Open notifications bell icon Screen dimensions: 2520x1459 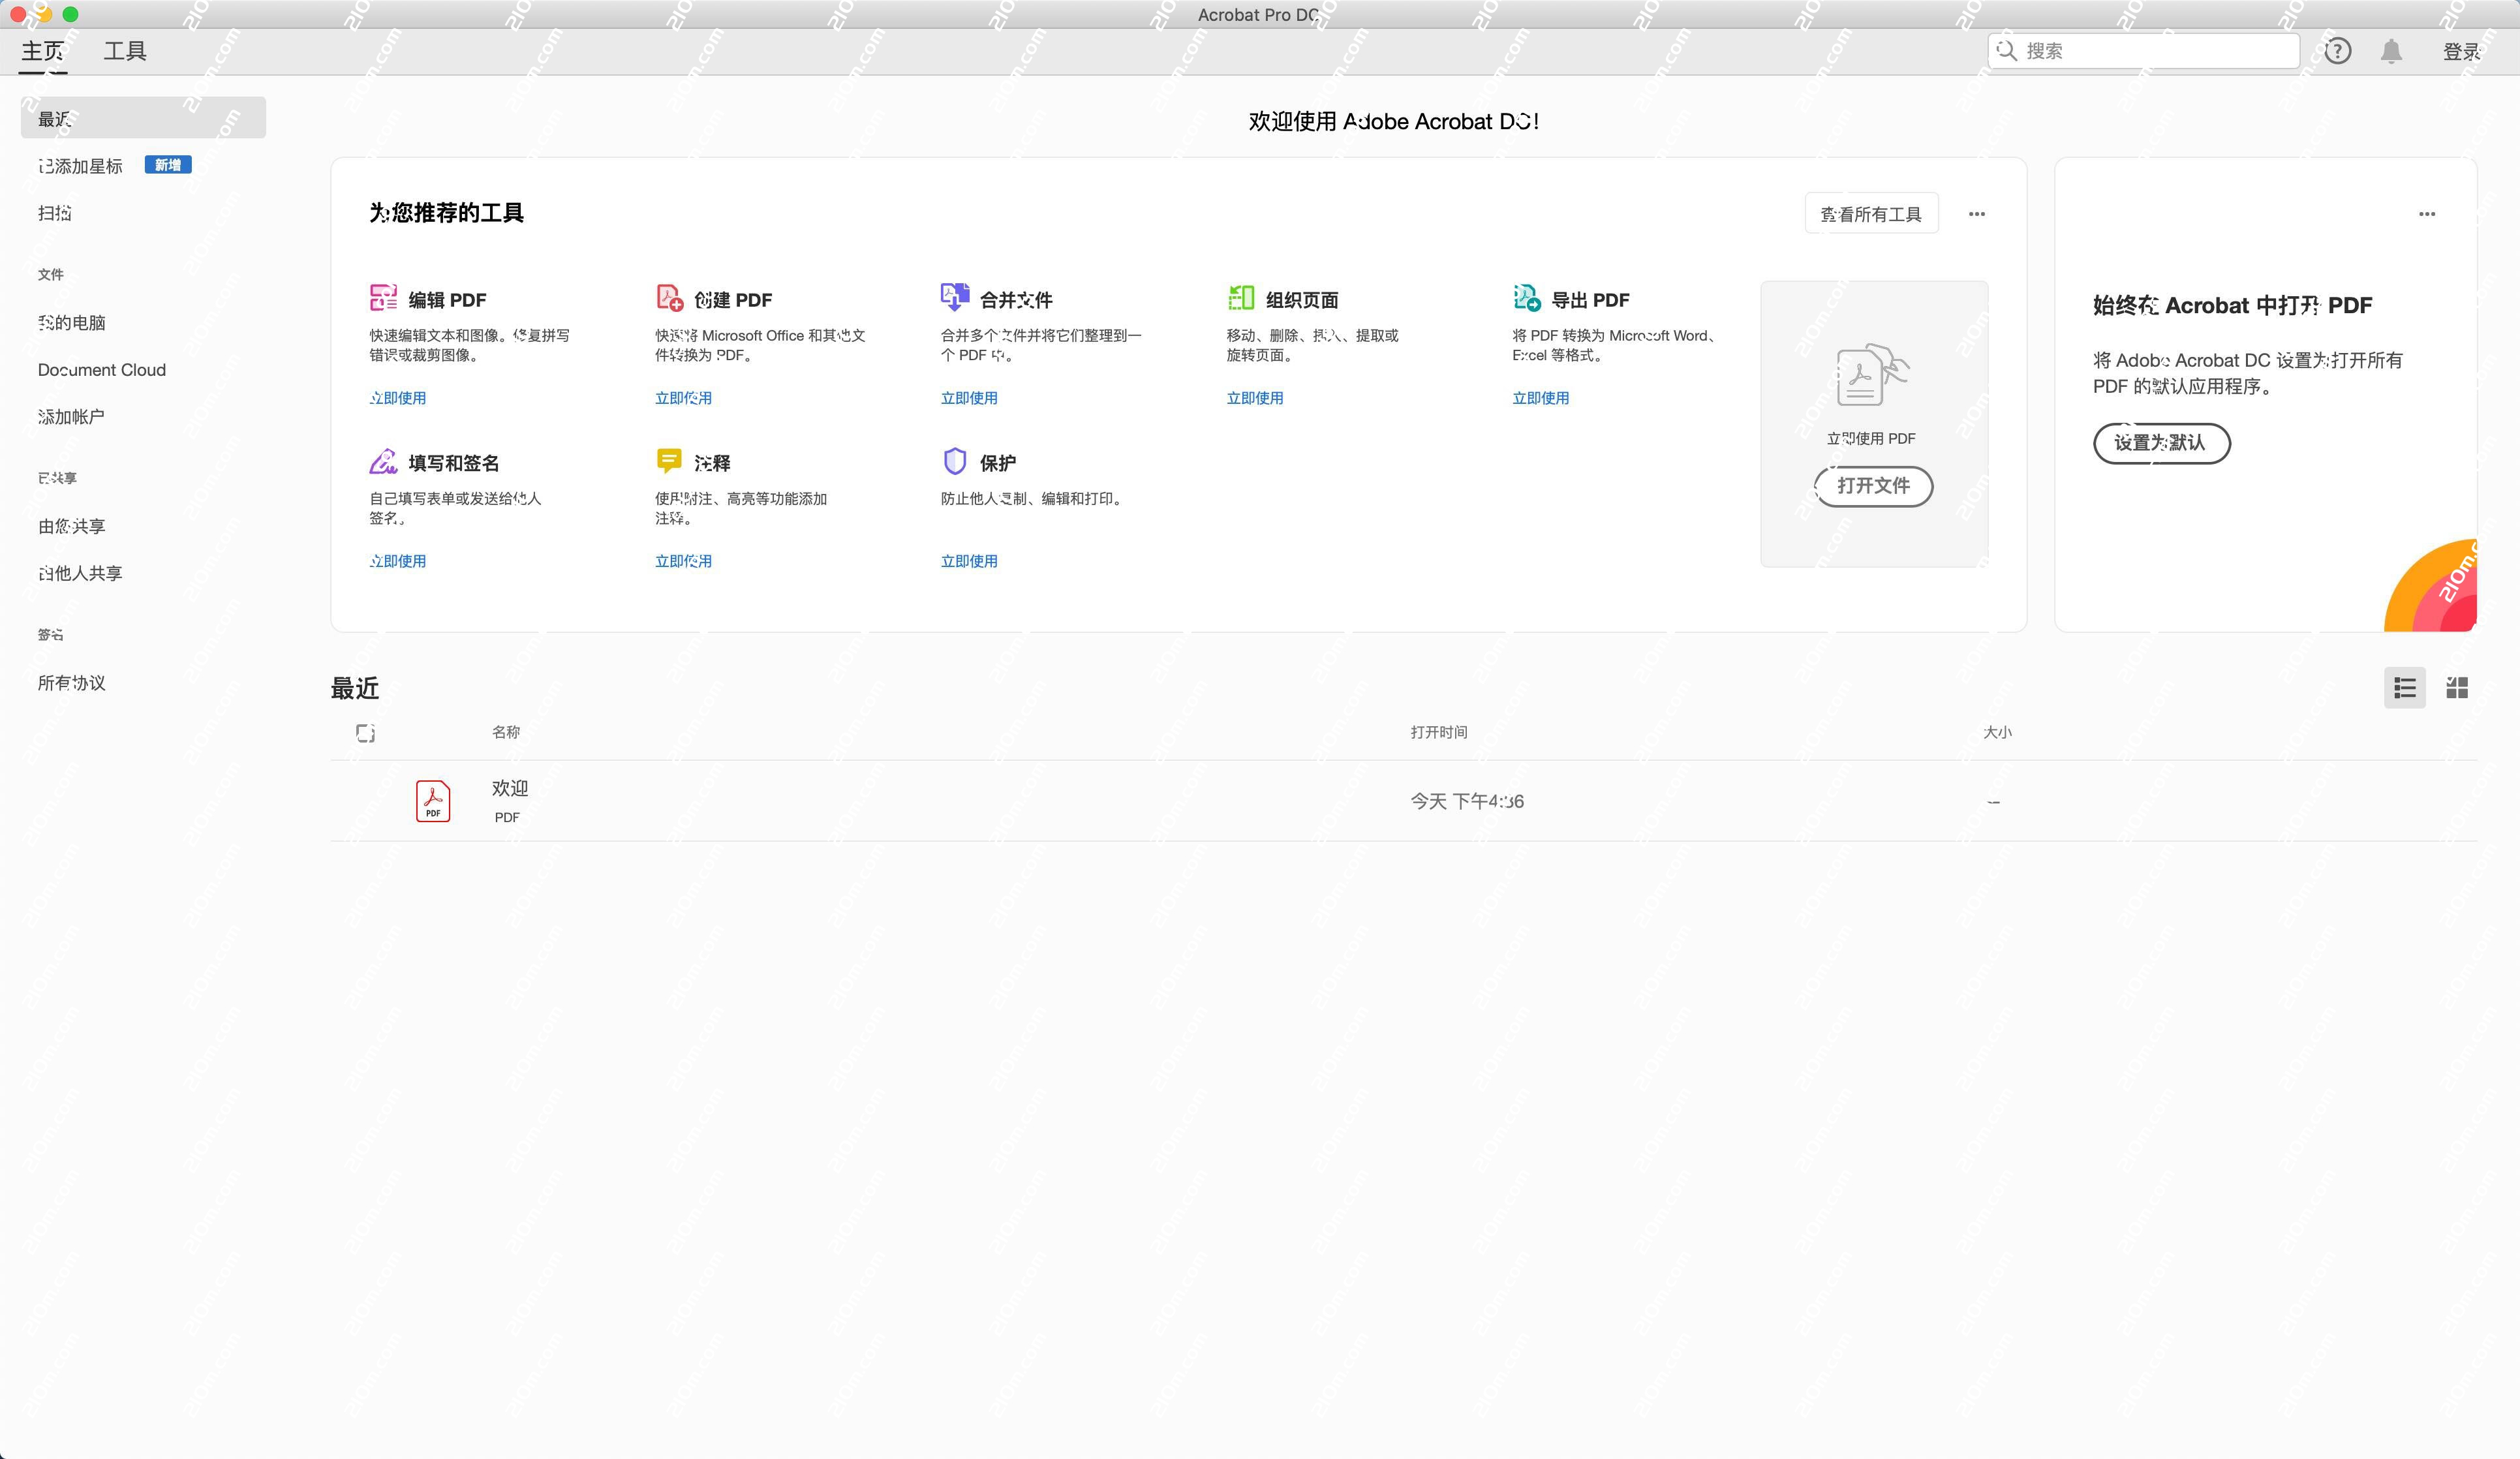[2391, 51]
